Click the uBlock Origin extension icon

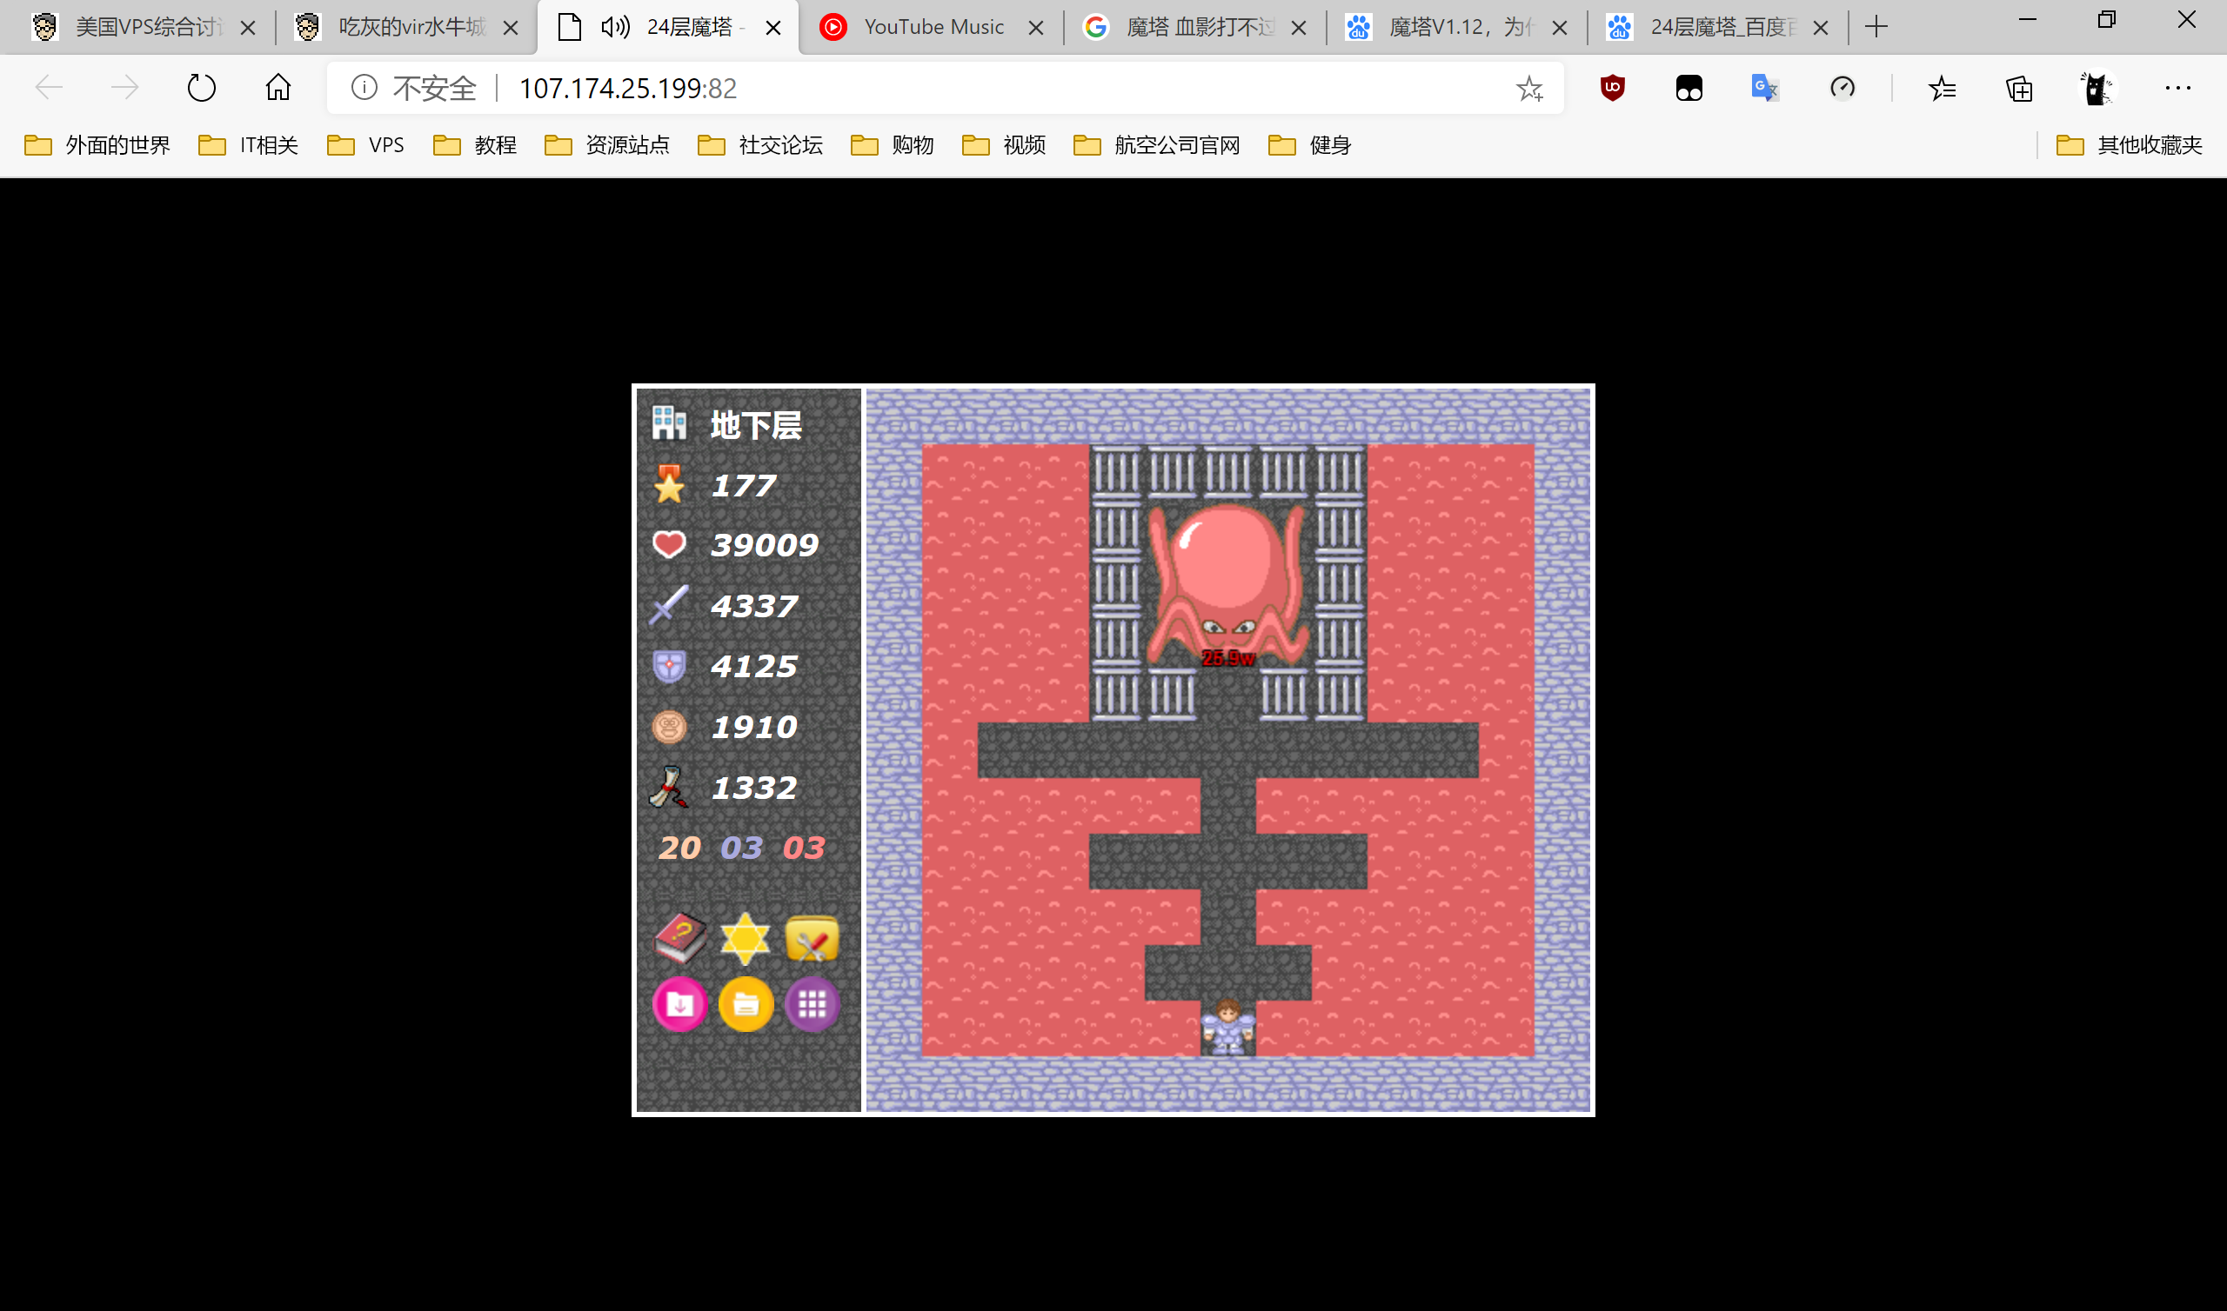coord(1612,88)
